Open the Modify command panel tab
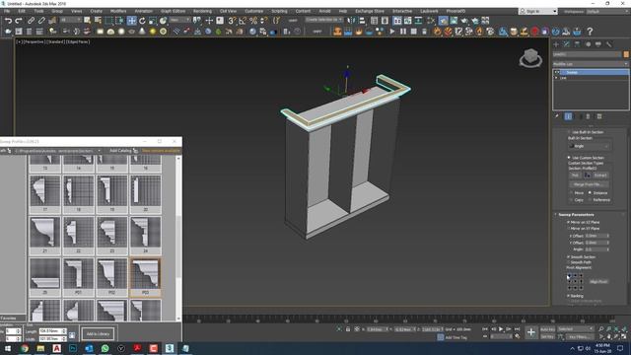Image resolution: width=631 pixels, height=355 pixels. coord(567,44)
